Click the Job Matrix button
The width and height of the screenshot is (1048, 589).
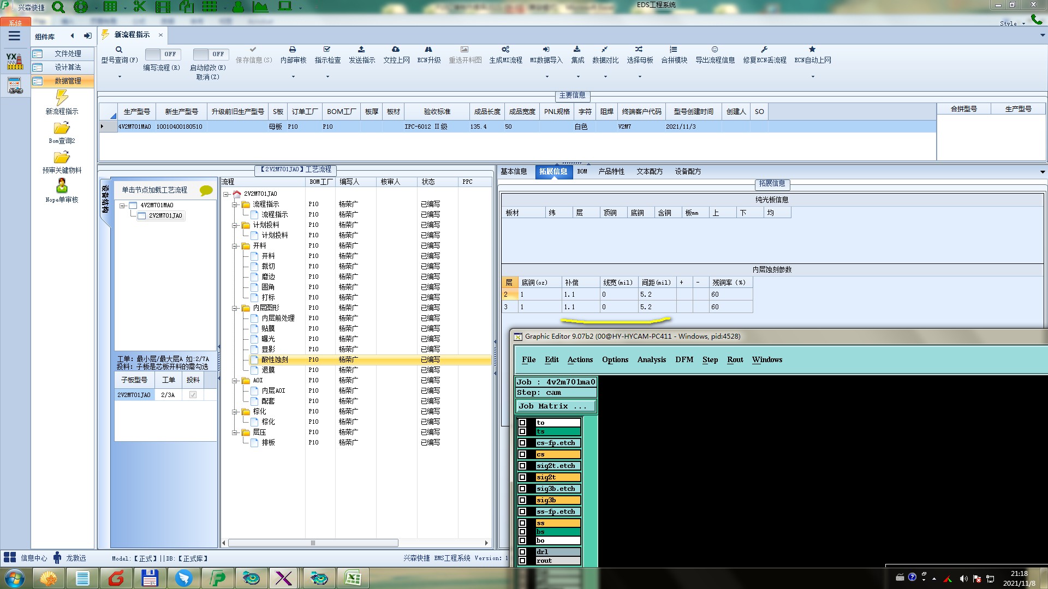click(555, 406)
